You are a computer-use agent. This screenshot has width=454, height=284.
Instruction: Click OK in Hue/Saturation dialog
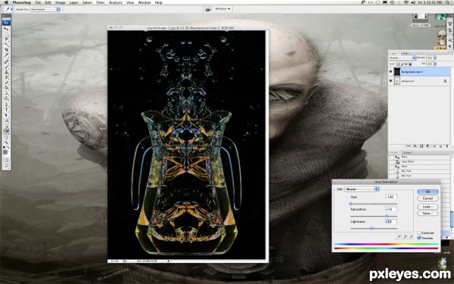tap(428, 192)
